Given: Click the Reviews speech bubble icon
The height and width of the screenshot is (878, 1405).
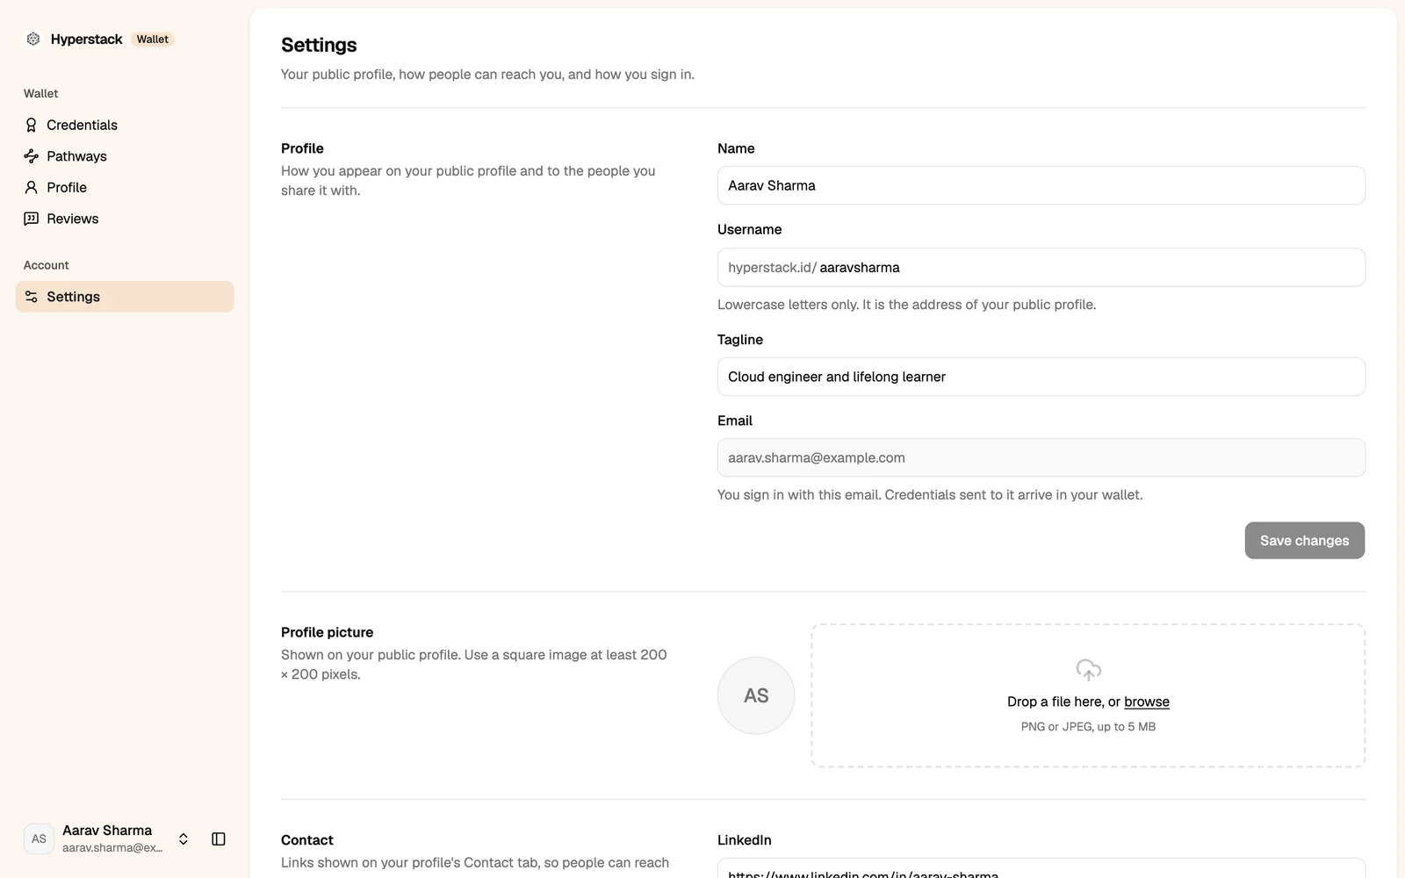Looking at the screenshot, I should click(x=32, y=219).
